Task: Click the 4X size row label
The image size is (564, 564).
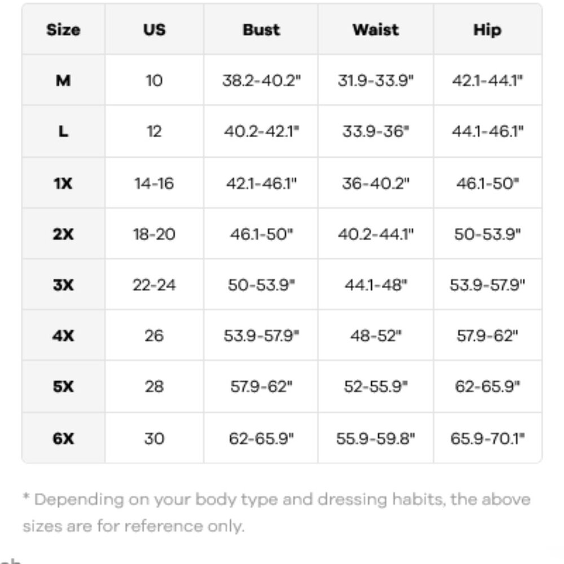Action: 63,336
